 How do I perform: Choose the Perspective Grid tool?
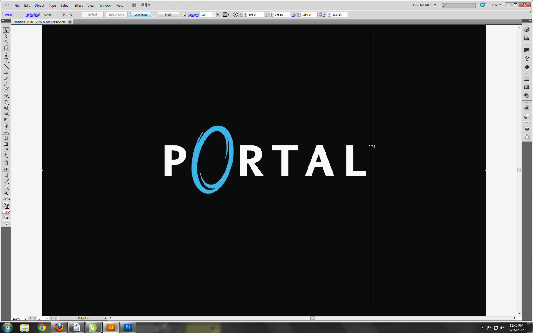[x=6, y=131]
